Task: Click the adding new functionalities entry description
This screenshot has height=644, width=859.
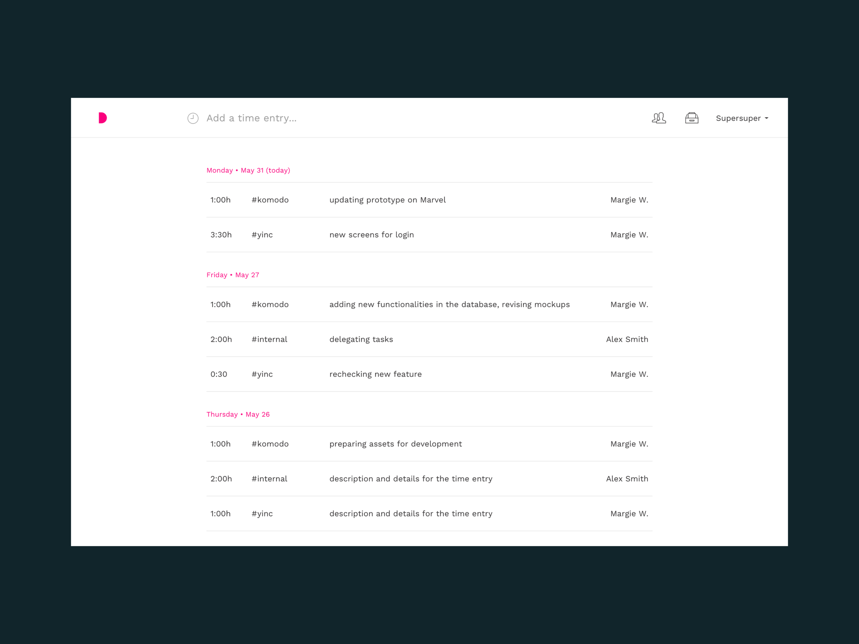Action: point(449,304)
